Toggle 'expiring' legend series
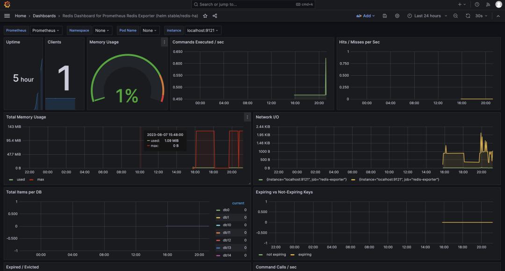 (x=305, y=255)
